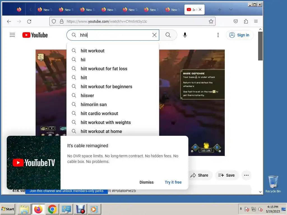This screenshot has width=287, height=215.
Task: Go back with the Firefox back arrow
Action: [9, 21]
